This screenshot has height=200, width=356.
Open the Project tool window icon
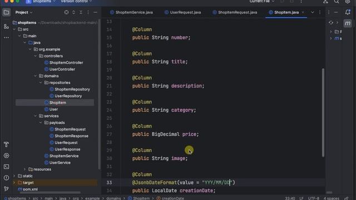coord(6,12)
